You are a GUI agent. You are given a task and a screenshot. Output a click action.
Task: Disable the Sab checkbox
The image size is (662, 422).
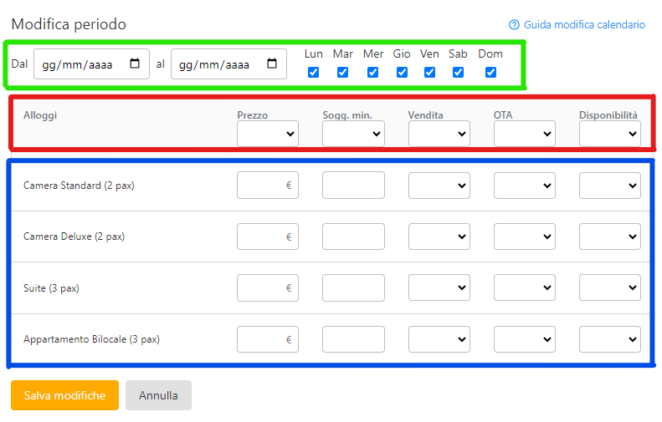click(458, 73)
